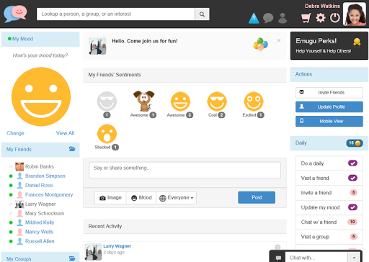The height and width of the screenshot is (262, 369).
Task: Open the friend requests person icon
Action: pyautogui.click(x=283, y=18)
